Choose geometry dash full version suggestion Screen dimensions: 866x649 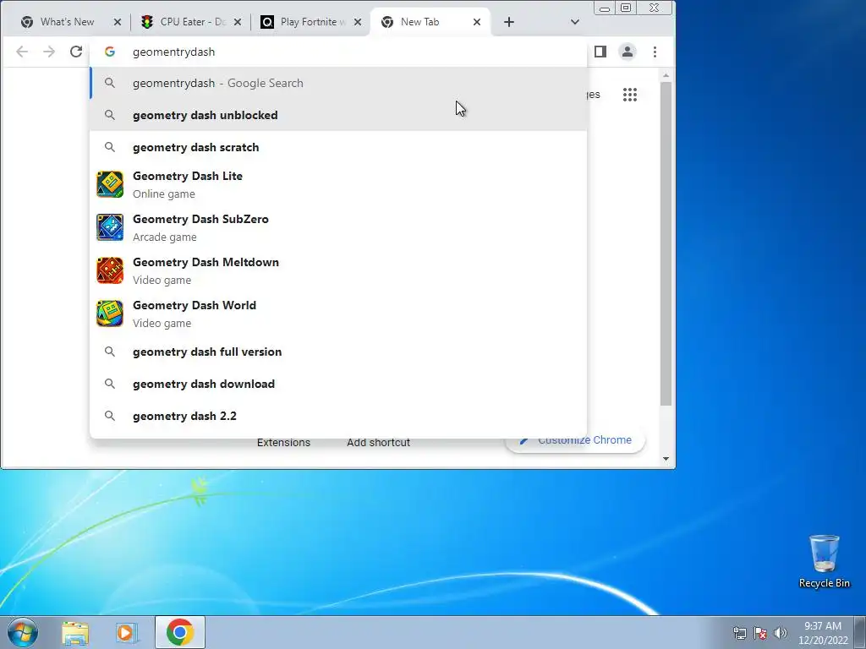coord(338,352)
